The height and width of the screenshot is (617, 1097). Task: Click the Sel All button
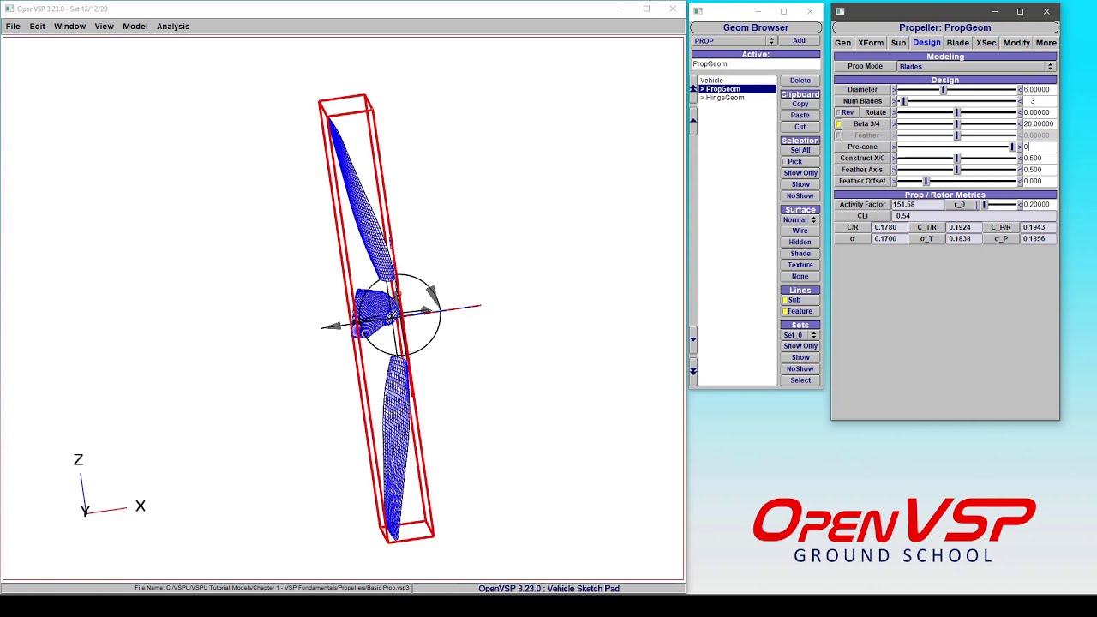coord(800,150)
